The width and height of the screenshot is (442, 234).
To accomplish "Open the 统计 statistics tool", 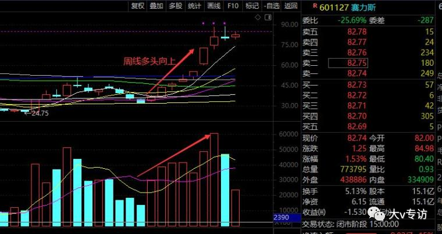I will click(195, 6).
